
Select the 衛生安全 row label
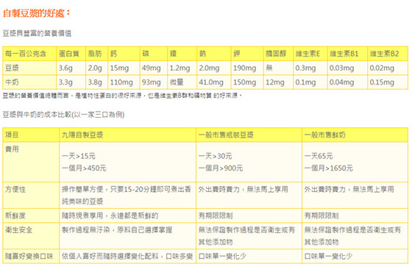point(19,229)
